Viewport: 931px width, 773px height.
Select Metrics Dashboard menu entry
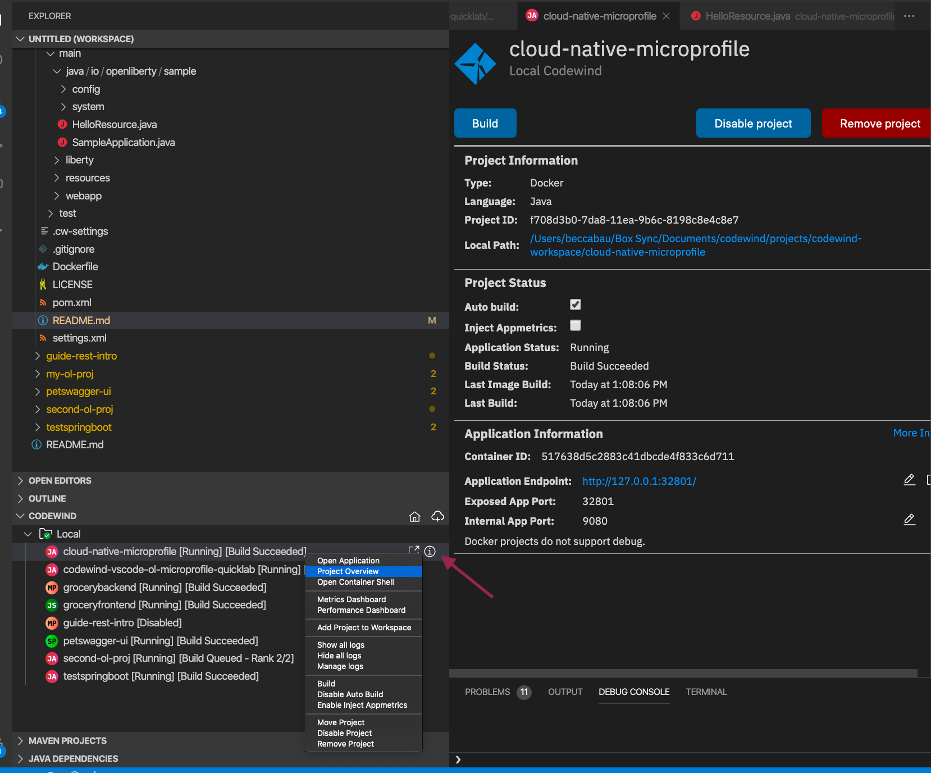363,599
